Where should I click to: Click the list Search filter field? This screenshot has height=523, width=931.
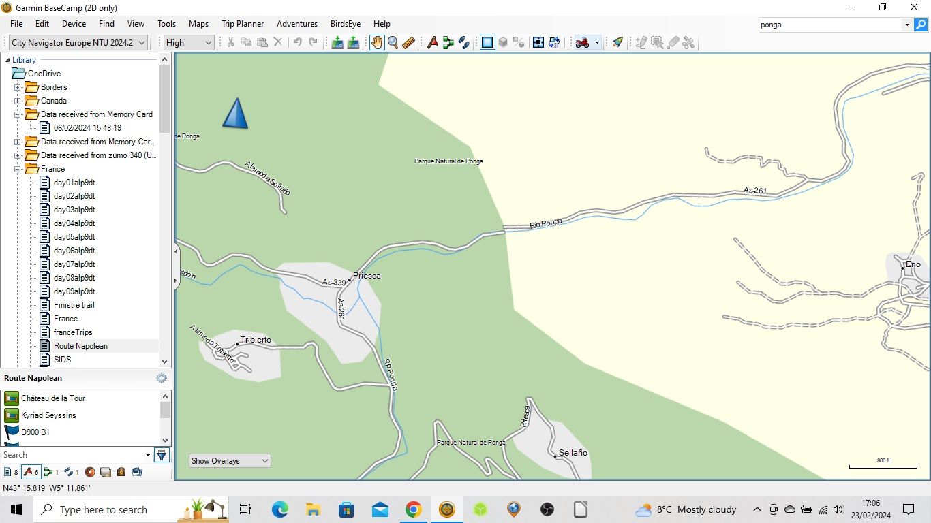pyautogui.click(x=72, y=455)
